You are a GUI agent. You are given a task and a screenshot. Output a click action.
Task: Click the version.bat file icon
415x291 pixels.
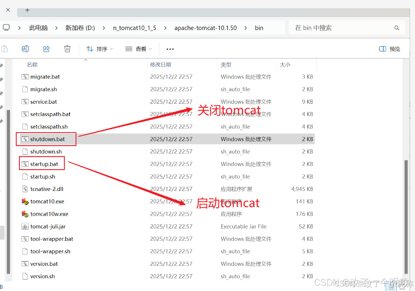click(25, 264)
